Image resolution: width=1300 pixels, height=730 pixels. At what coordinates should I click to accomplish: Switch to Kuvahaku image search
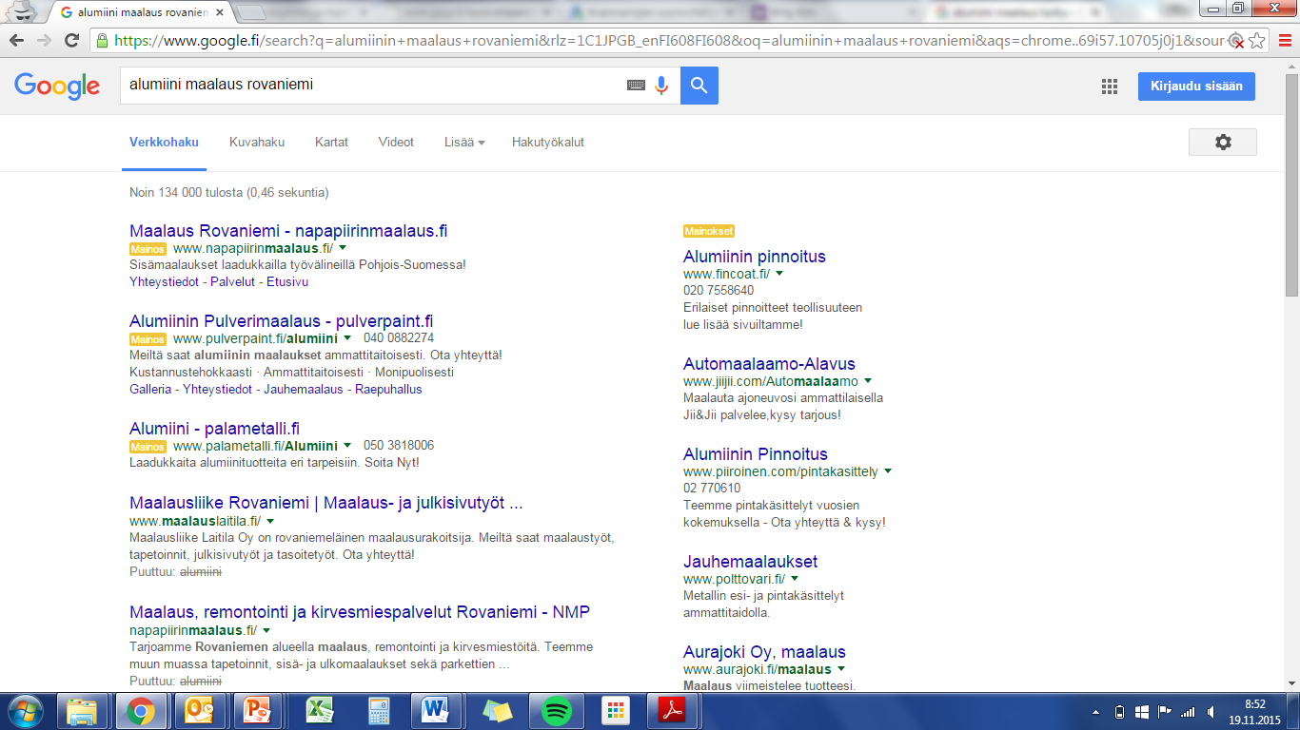pos(257,142)
